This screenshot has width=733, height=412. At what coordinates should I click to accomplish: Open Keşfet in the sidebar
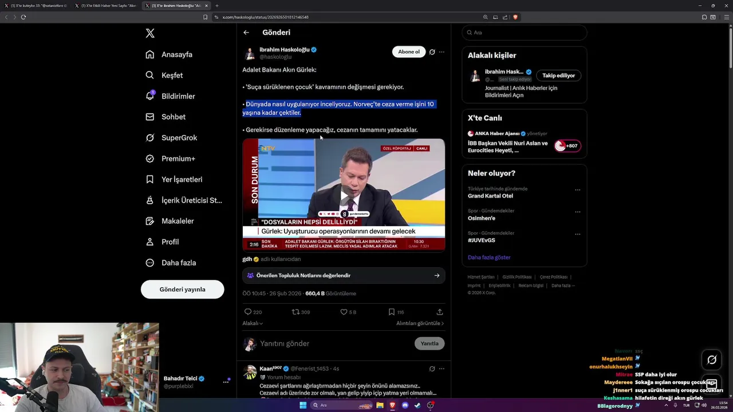[x=164, y=75]
